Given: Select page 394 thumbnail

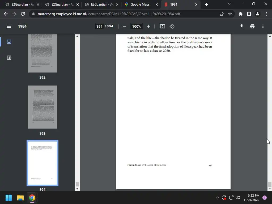Looking at the screenshot, I should tap(42, 163).
